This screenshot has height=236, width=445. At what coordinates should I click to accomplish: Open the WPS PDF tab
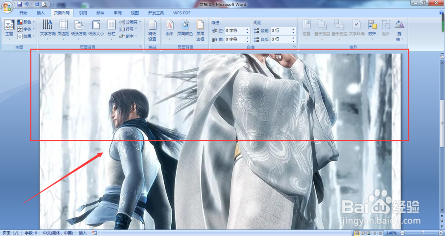pyautogui.click(x=182, y=13)
